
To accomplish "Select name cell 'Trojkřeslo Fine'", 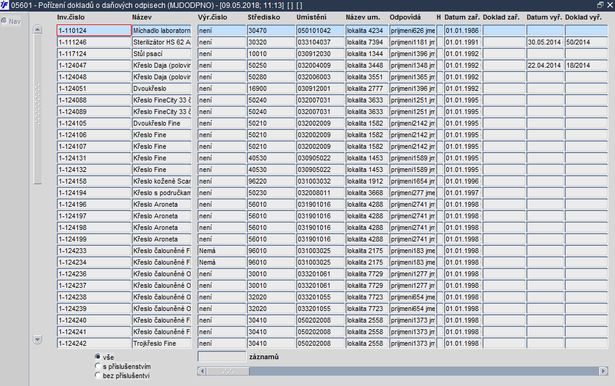I will tap(161, 343).
